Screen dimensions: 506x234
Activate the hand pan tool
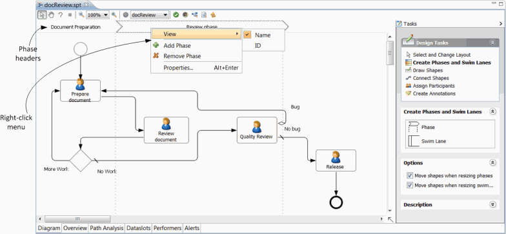click(52, 15)
